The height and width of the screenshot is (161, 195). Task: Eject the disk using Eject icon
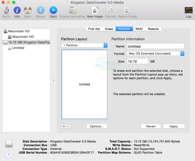point(53,10)
